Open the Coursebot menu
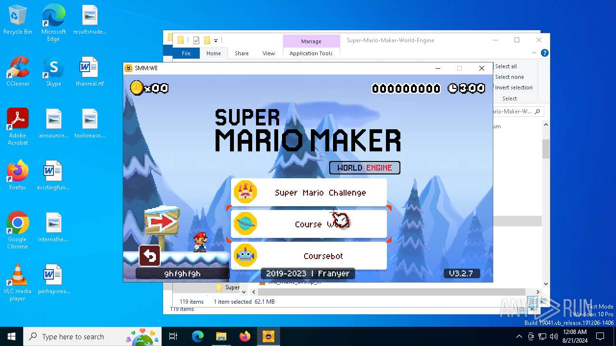 [x=309, y=256]
